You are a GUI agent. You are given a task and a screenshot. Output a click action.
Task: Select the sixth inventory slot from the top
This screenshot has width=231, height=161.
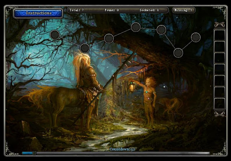(x=219, y=92)
